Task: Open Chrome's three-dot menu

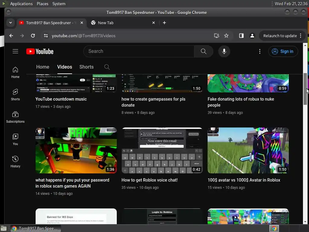Action: (301, 36)
